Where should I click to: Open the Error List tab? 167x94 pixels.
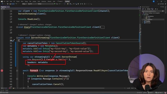(x=2, y=90)
